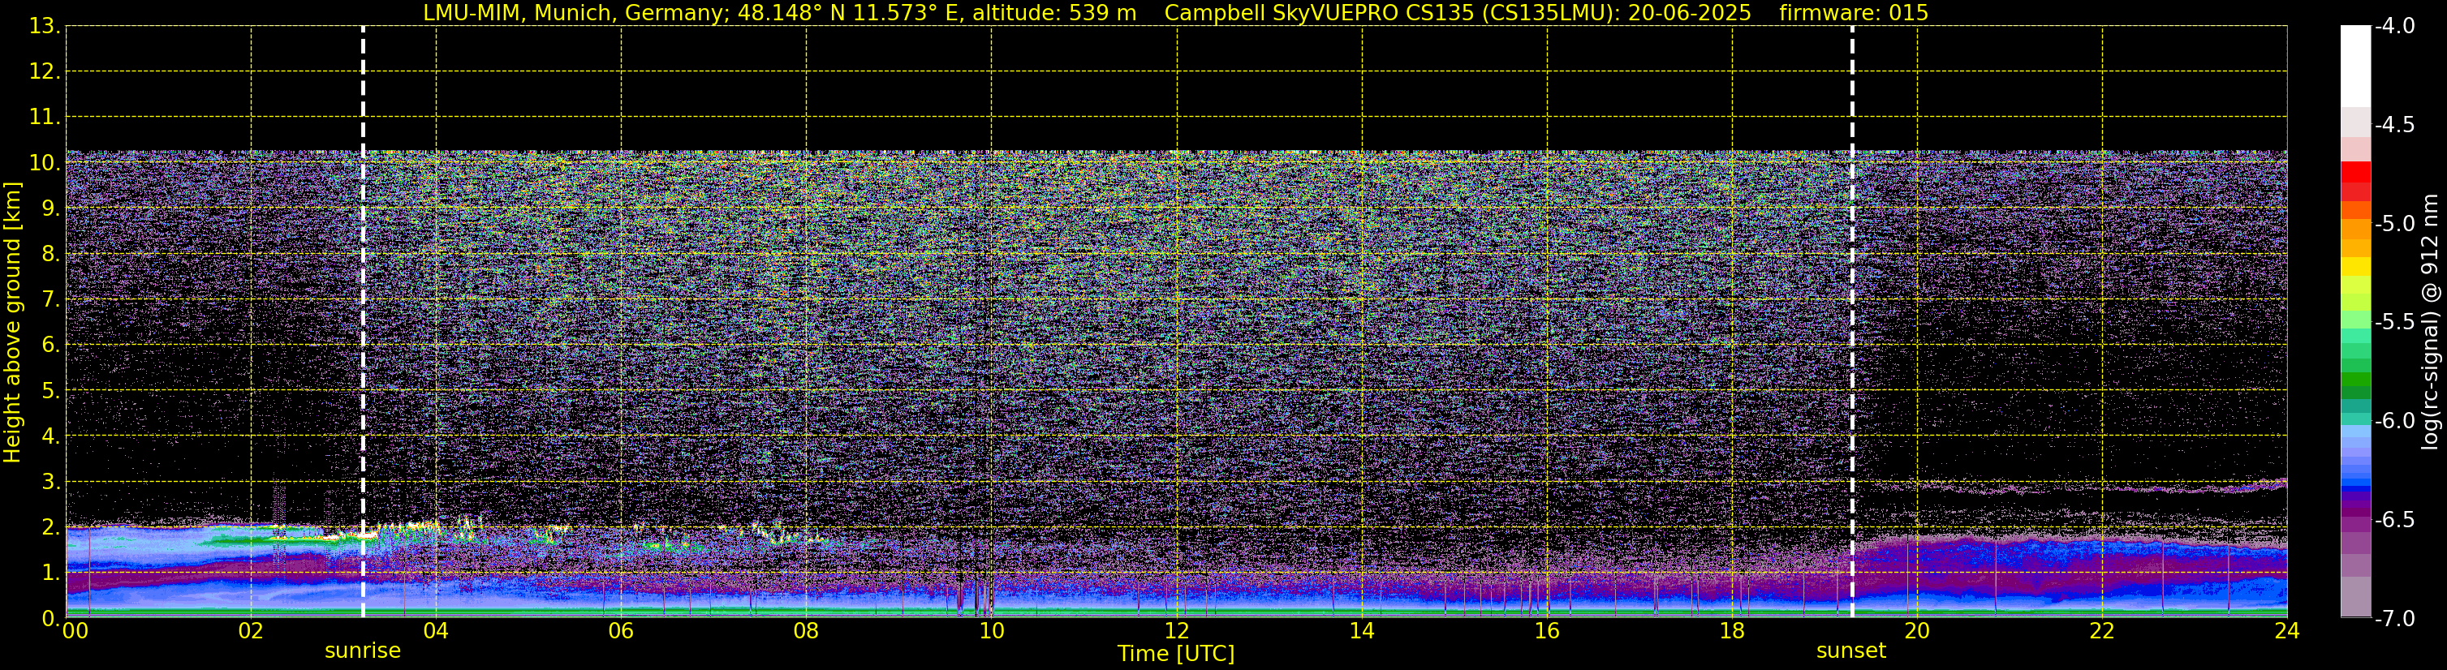Click the time axis tick label '02'
The image size is (2447, 670).
coord(251,631)
